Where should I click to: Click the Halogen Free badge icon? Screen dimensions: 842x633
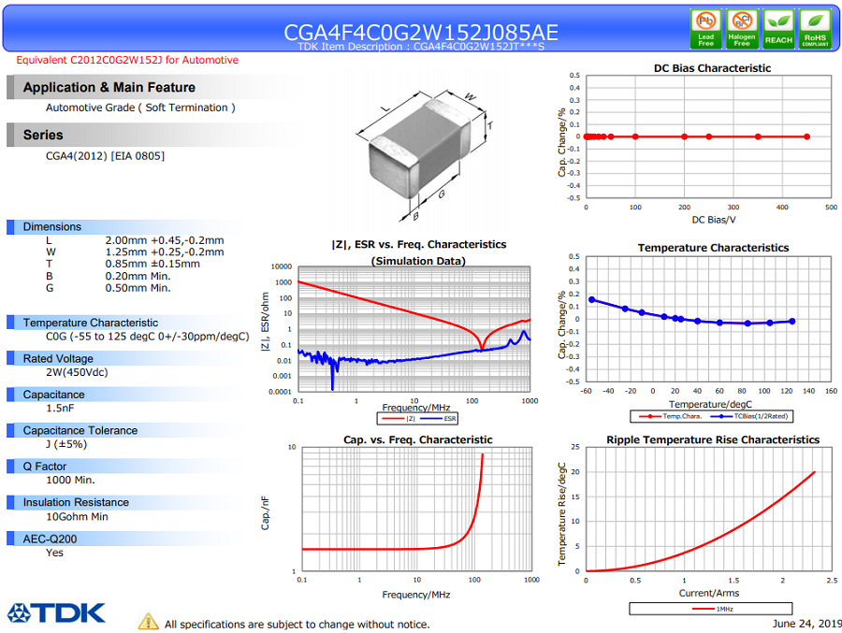point(742,29)
